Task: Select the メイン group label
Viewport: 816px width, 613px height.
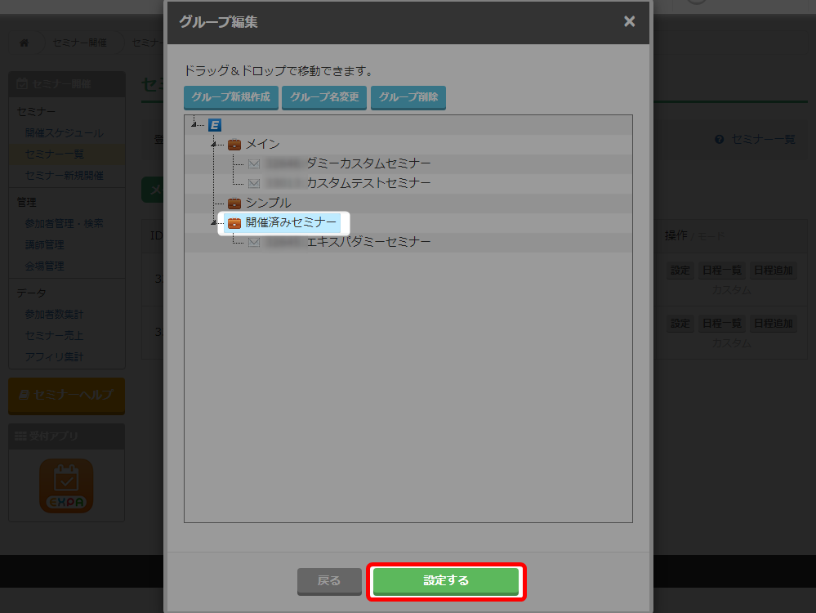Action: [x=262, y=145]
